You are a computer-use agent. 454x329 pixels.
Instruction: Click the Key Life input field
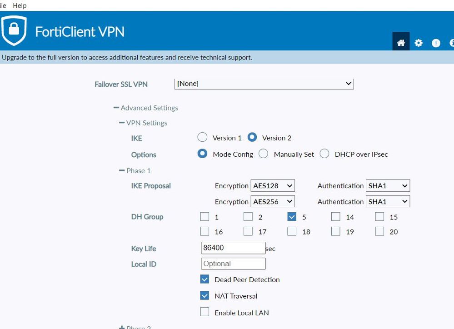233,248
